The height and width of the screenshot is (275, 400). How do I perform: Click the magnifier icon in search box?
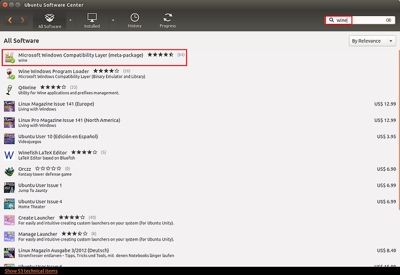pyautogui.click(x=331, y=20)
